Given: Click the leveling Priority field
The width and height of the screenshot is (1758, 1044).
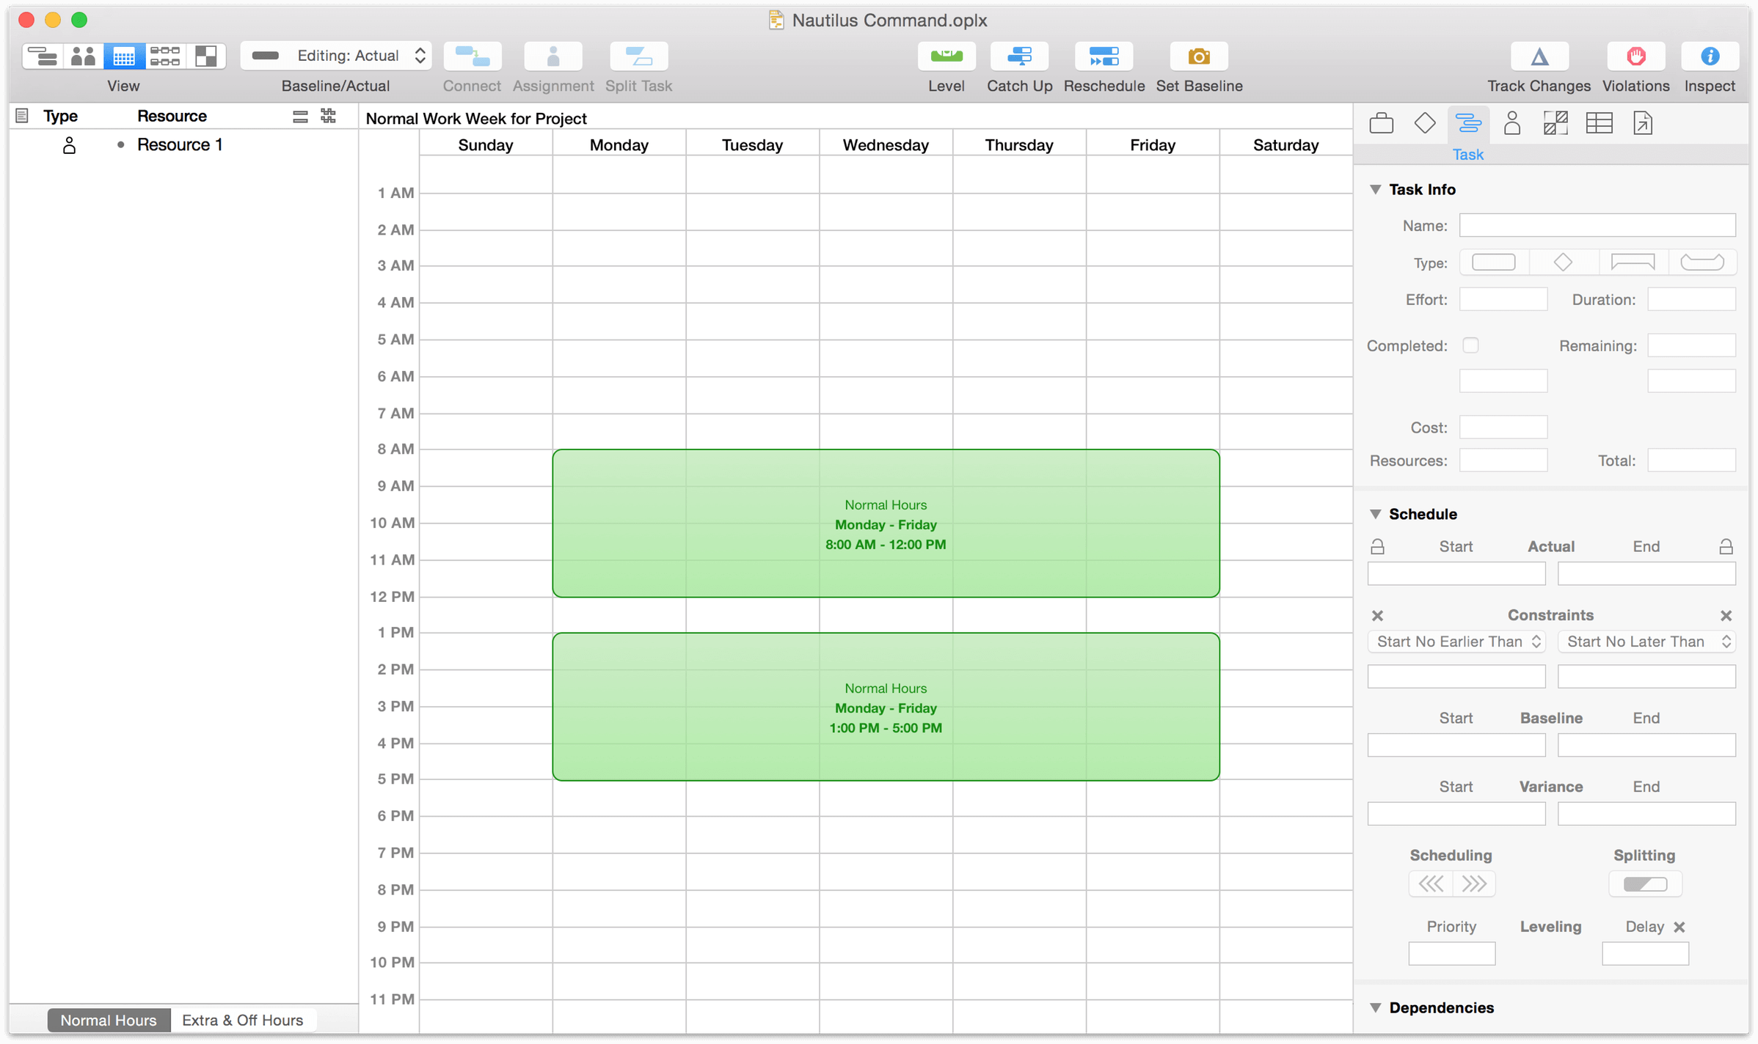Looking at the screenshot, I should [x=1451, y=954].
